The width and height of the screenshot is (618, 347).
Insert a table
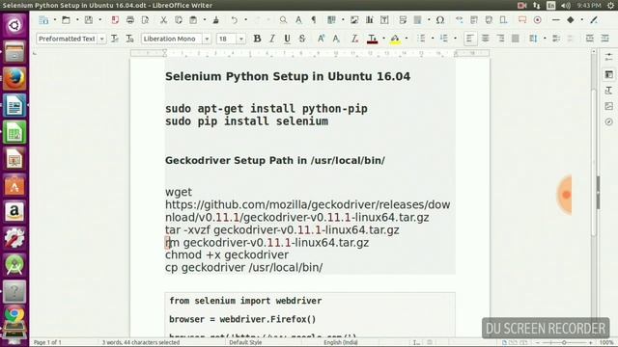pos(331,20)
